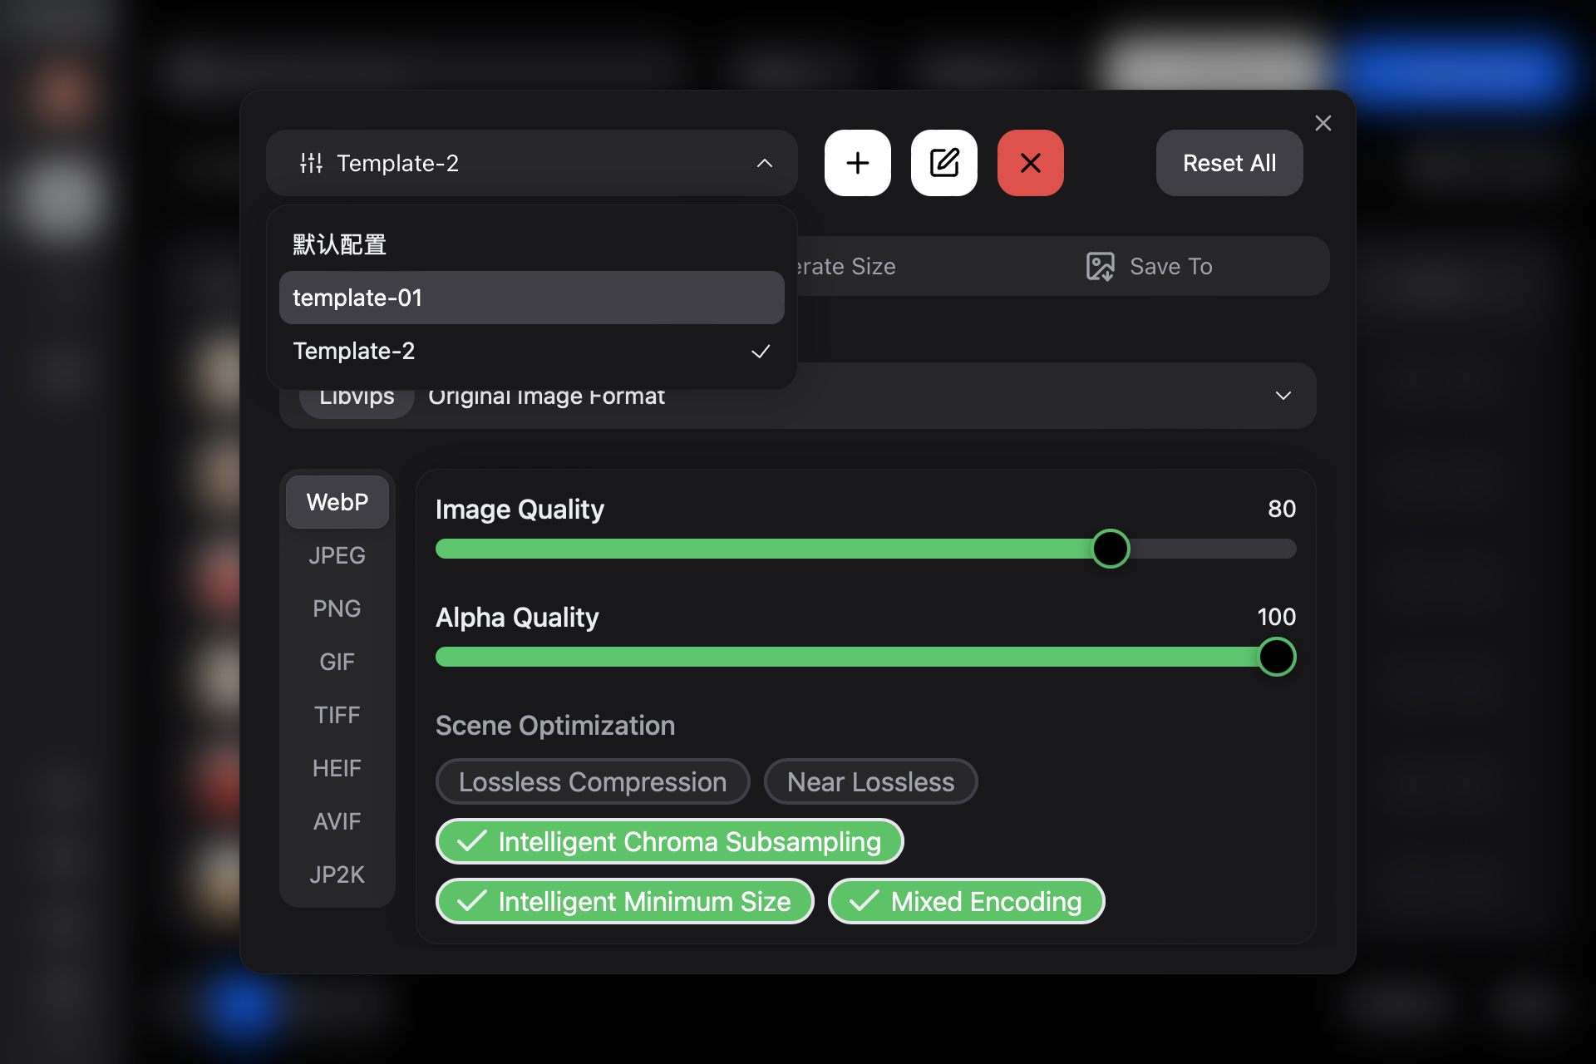Collapse the Template-2 dropdown chevron
Image resolution: width=1596 pixels, height=1064 pixels.
(764, 163)
